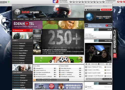Select the 250+ thumbnail in the news slider
This screenshot has height=90, width=125.
37,32
